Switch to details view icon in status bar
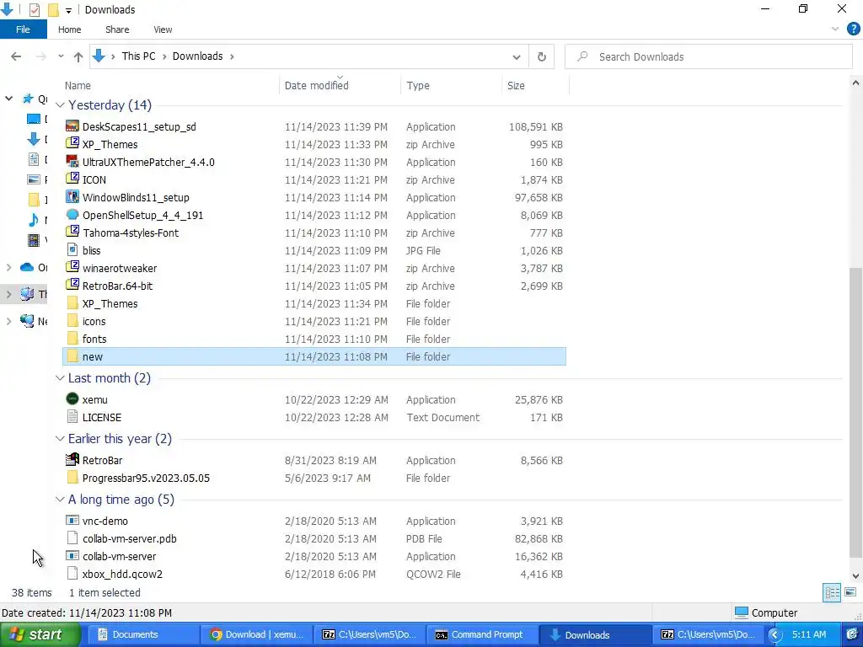 (x=832, y=592)
